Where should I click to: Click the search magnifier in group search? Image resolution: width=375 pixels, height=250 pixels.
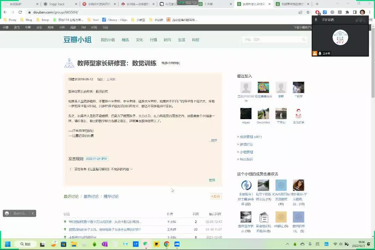303,39
